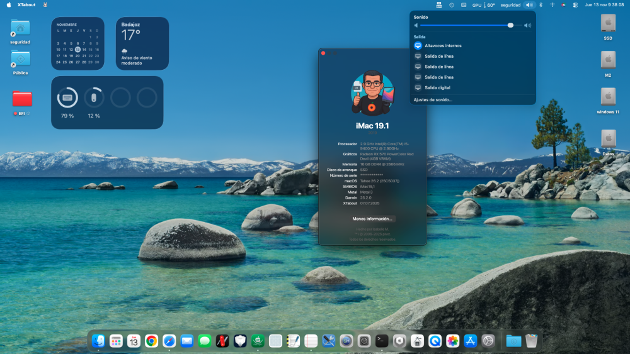Open the Downloads folder in the Dock

(513, 341)
